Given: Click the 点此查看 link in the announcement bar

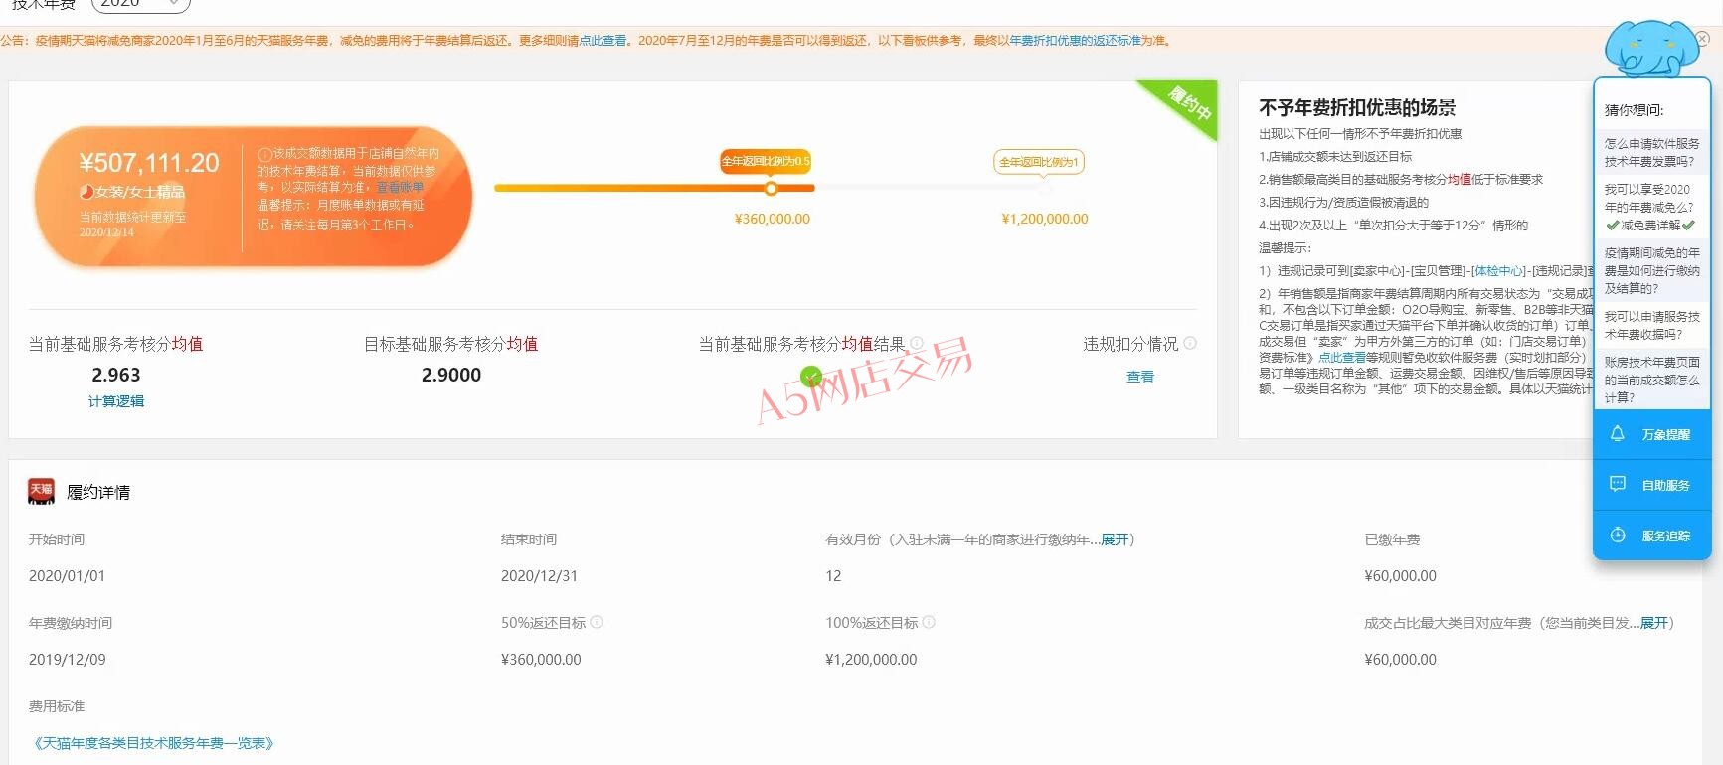Looking at the screenshot, I should (x=603, y=41).
